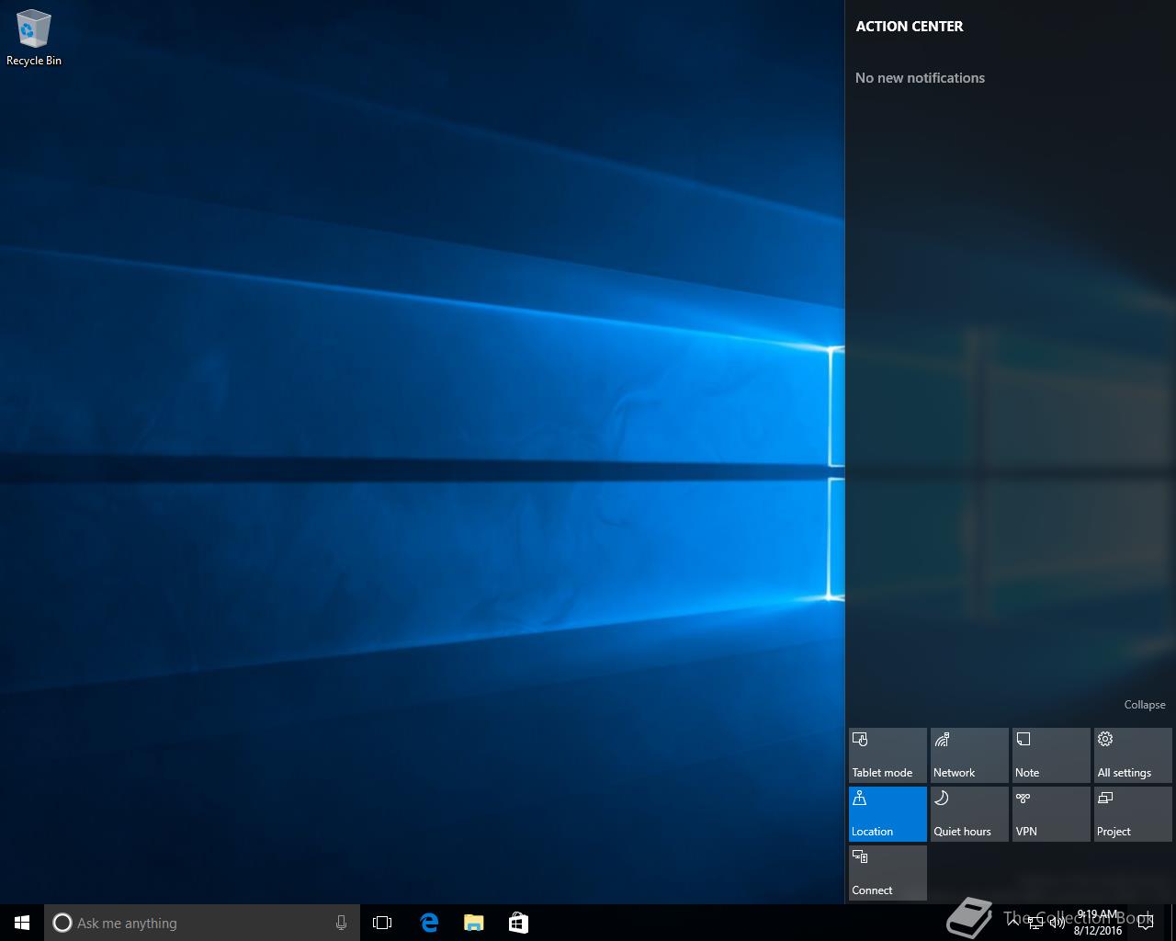Open All settings from Action Center
The image size is (1176, 941).
(1133, 755)
